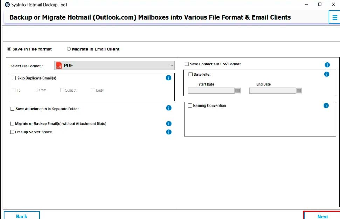Check Migrate or Backup Email(s) without Attachment

12,124
